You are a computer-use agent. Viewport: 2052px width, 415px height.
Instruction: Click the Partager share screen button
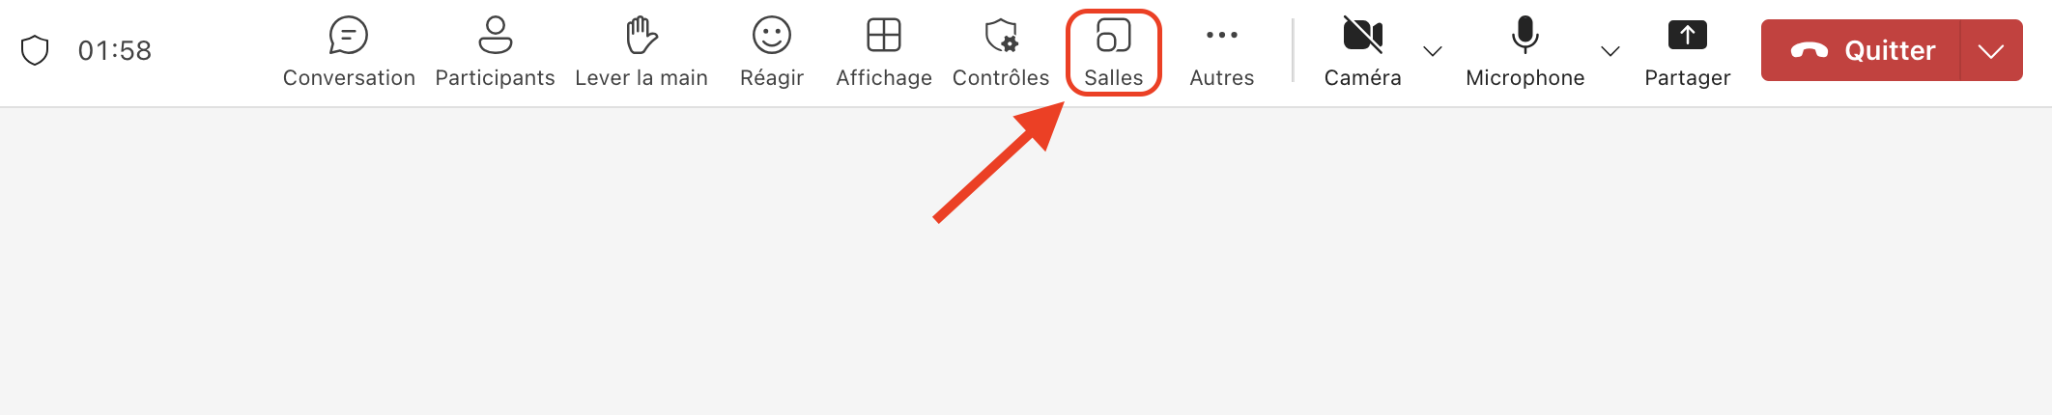pos(1688,51)
